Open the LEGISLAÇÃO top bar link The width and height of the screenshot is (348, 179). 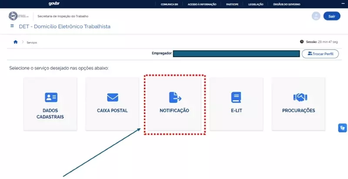pos(256,4)
